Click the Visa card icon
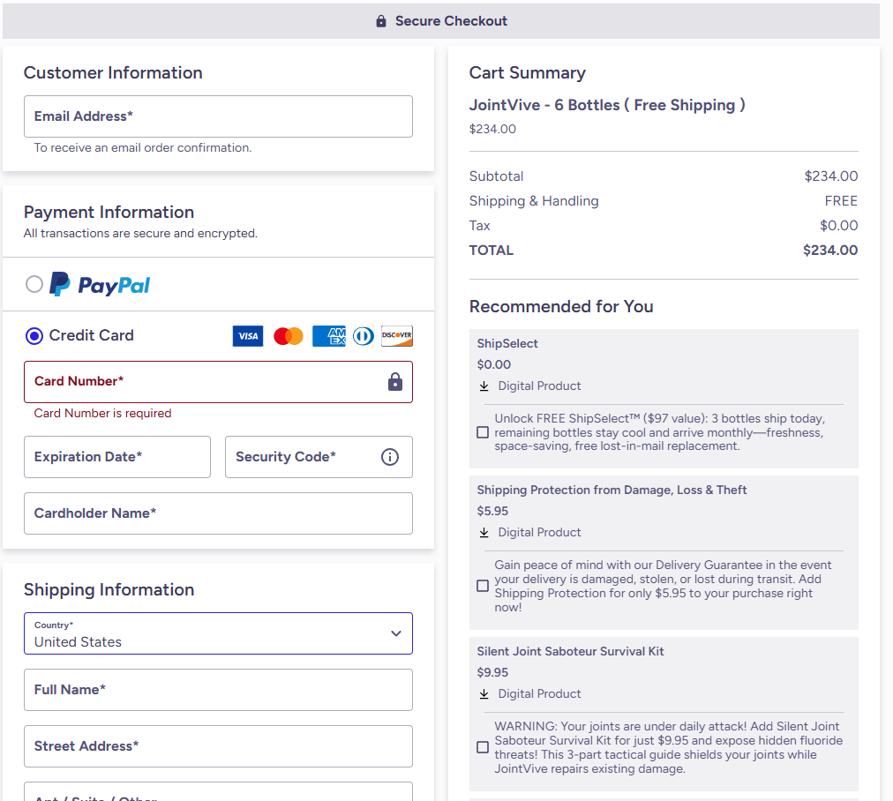The image size is (893, 801). point(248,336)
